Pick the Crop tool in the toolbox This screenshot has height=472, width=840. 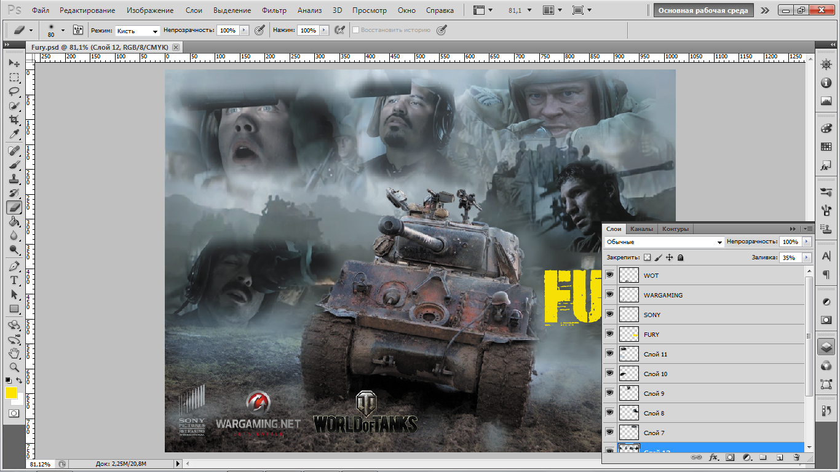pos(14,120)
